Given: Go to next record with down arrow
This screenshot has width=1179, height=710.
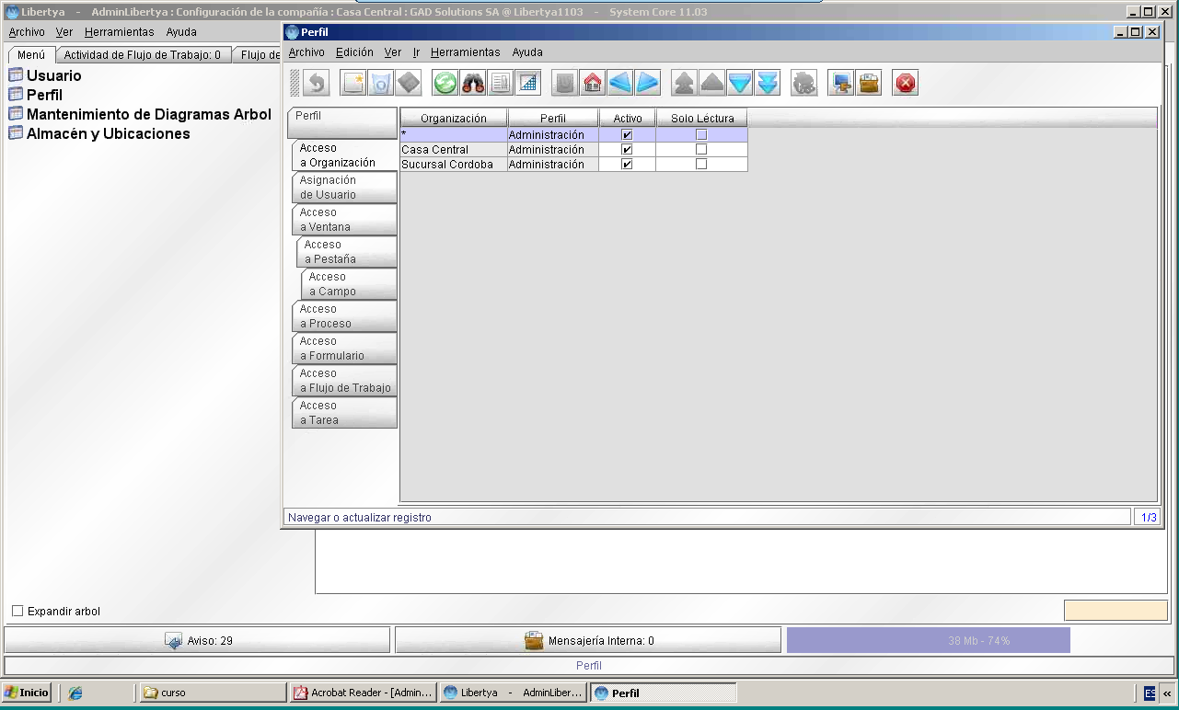Looking at the screenshot, I should coord(740,83).
